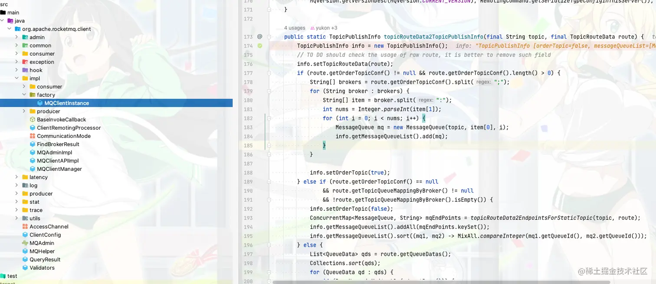
Task: Fold the method at line 173
Action: (269, 37)
